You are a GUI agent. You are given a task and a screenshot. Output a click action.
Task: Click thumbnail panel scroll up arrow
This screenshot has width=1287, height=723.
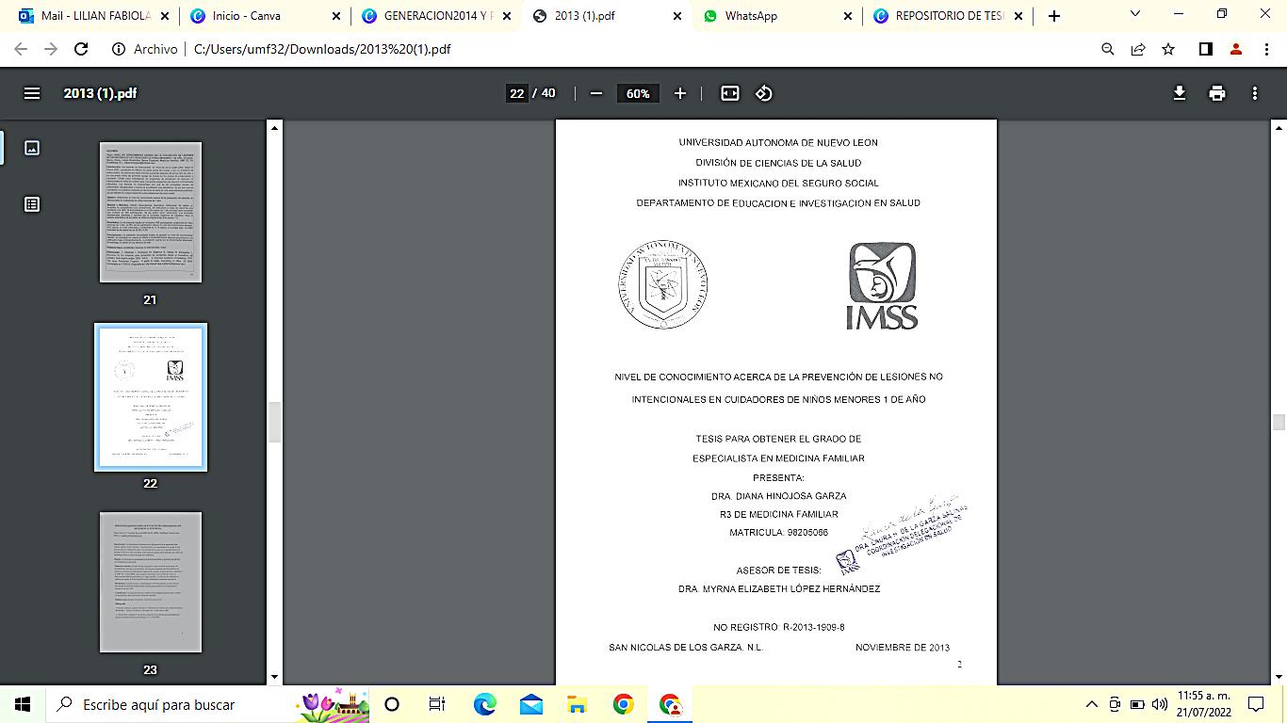pyautogui.click(x=274, y=127)
